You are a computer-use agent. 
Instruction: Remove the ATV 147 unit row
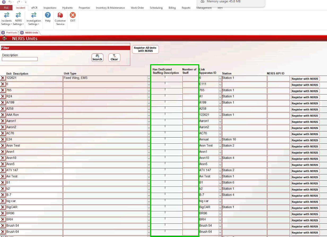(3, 170)
